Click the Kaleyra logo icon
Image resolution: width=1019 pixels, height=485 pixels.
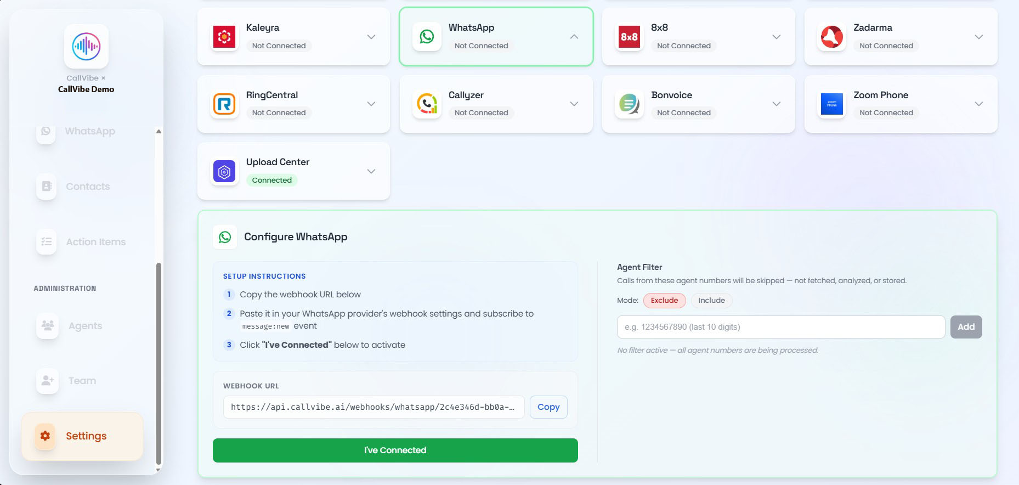[224, 37]
